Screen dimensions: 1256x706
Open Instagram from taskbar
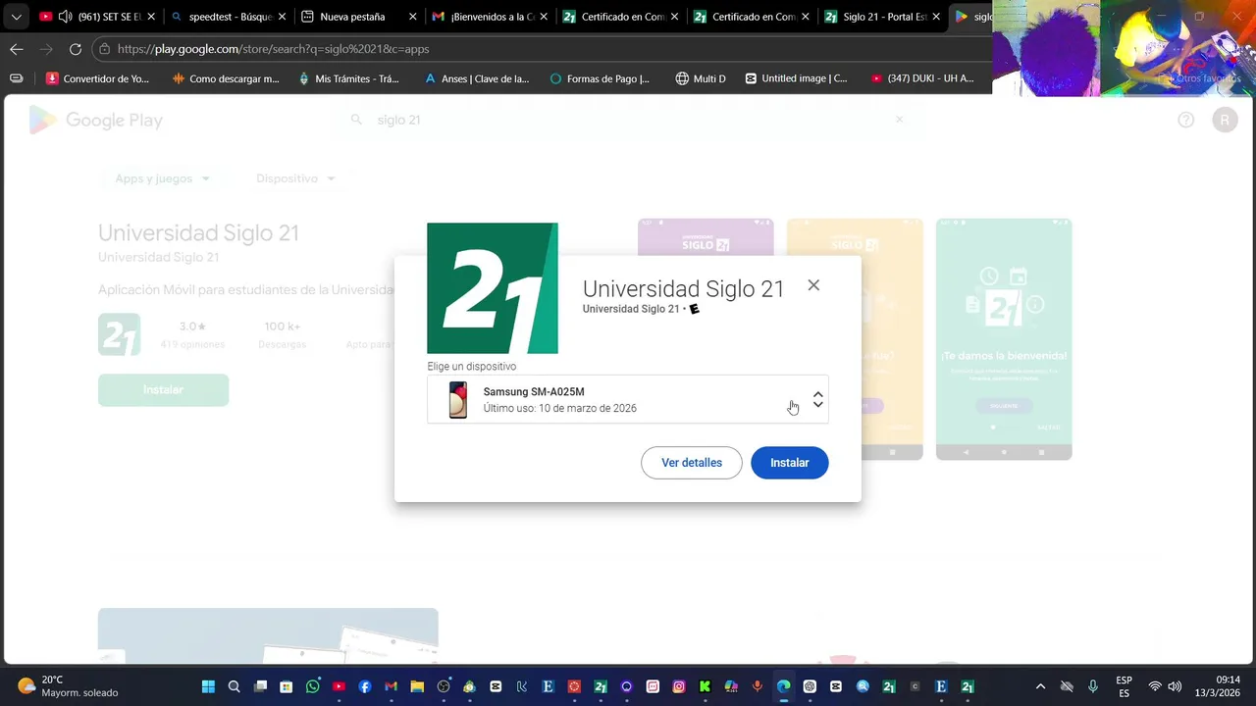tap(679, 686)
